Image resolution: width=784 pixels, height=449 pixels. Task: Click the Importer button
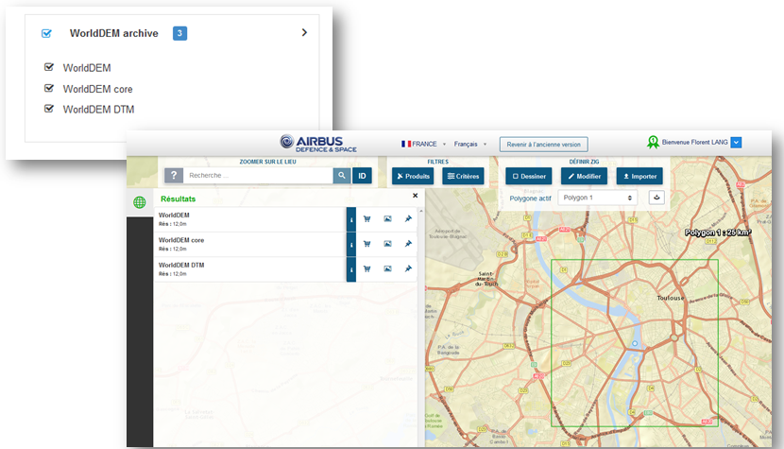(x=639, y=176)
